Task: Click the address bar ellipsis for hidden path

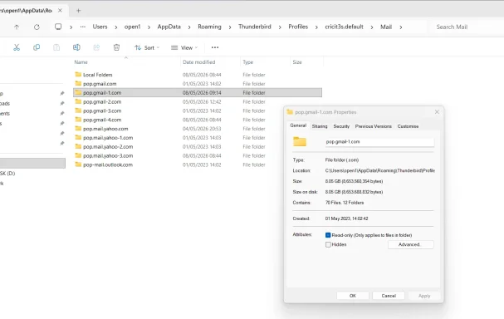Action: pyautogui.click(x=83, y=27)
